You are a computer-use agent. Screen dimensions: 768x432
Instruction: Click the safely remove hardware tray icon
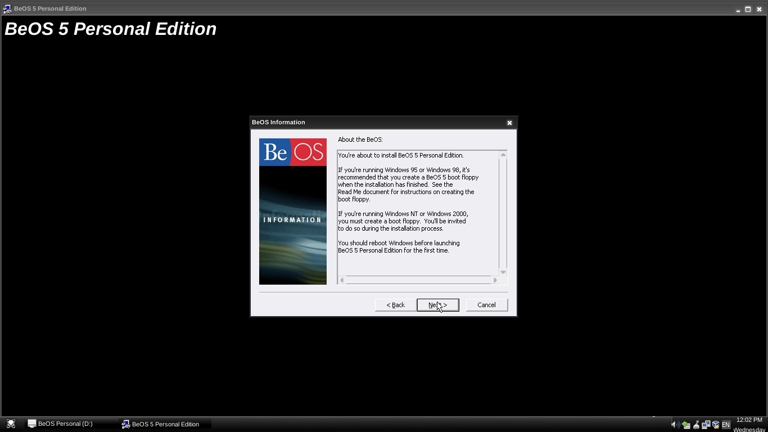(686, 425)
